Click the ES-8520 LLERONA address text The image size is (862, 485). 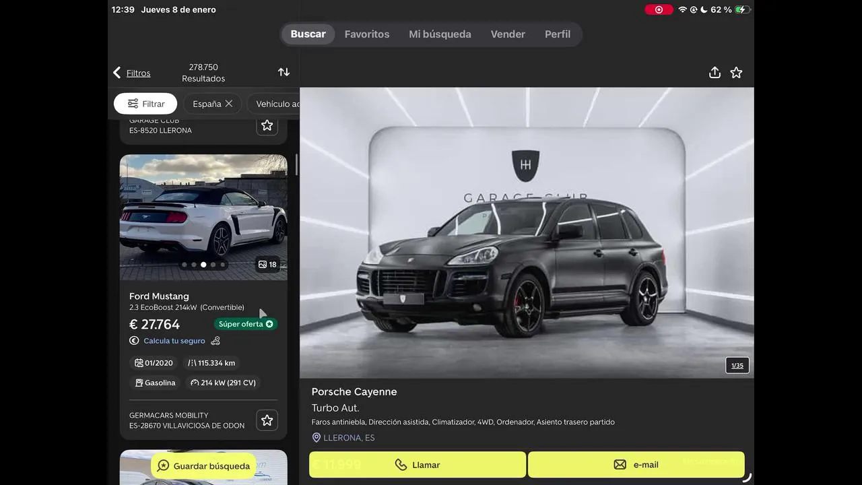(x=160, y=131)
